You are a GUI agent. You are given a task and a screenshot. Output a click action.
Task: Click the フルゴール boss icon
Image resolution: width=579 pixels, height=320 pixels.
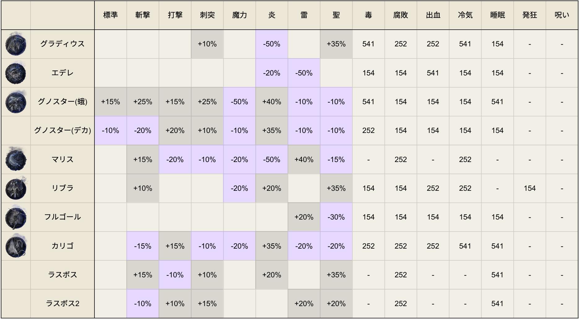pos(16,217)
